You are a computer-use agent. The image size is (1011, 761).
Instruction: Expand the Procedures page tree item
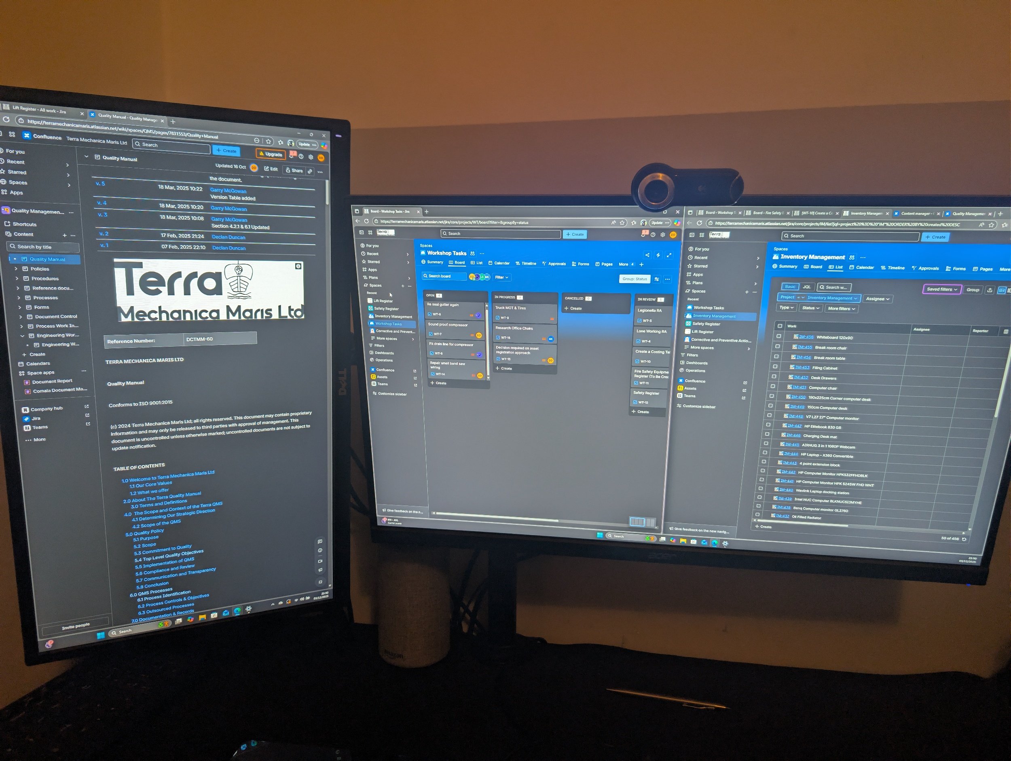coord(17,278)
